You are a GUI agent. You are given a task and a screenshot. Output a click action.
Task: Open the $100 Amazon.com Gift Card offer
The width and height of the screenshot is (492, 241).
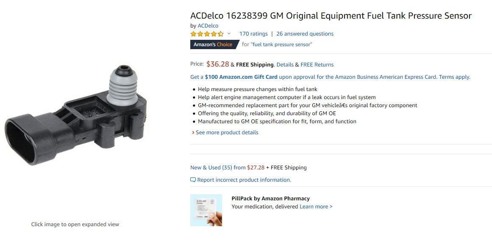[x=241, y=77]
